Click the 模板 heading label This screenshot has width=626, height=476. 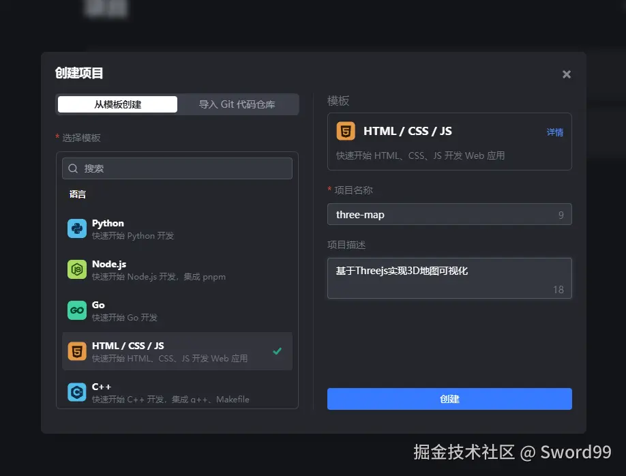[338, 101]
